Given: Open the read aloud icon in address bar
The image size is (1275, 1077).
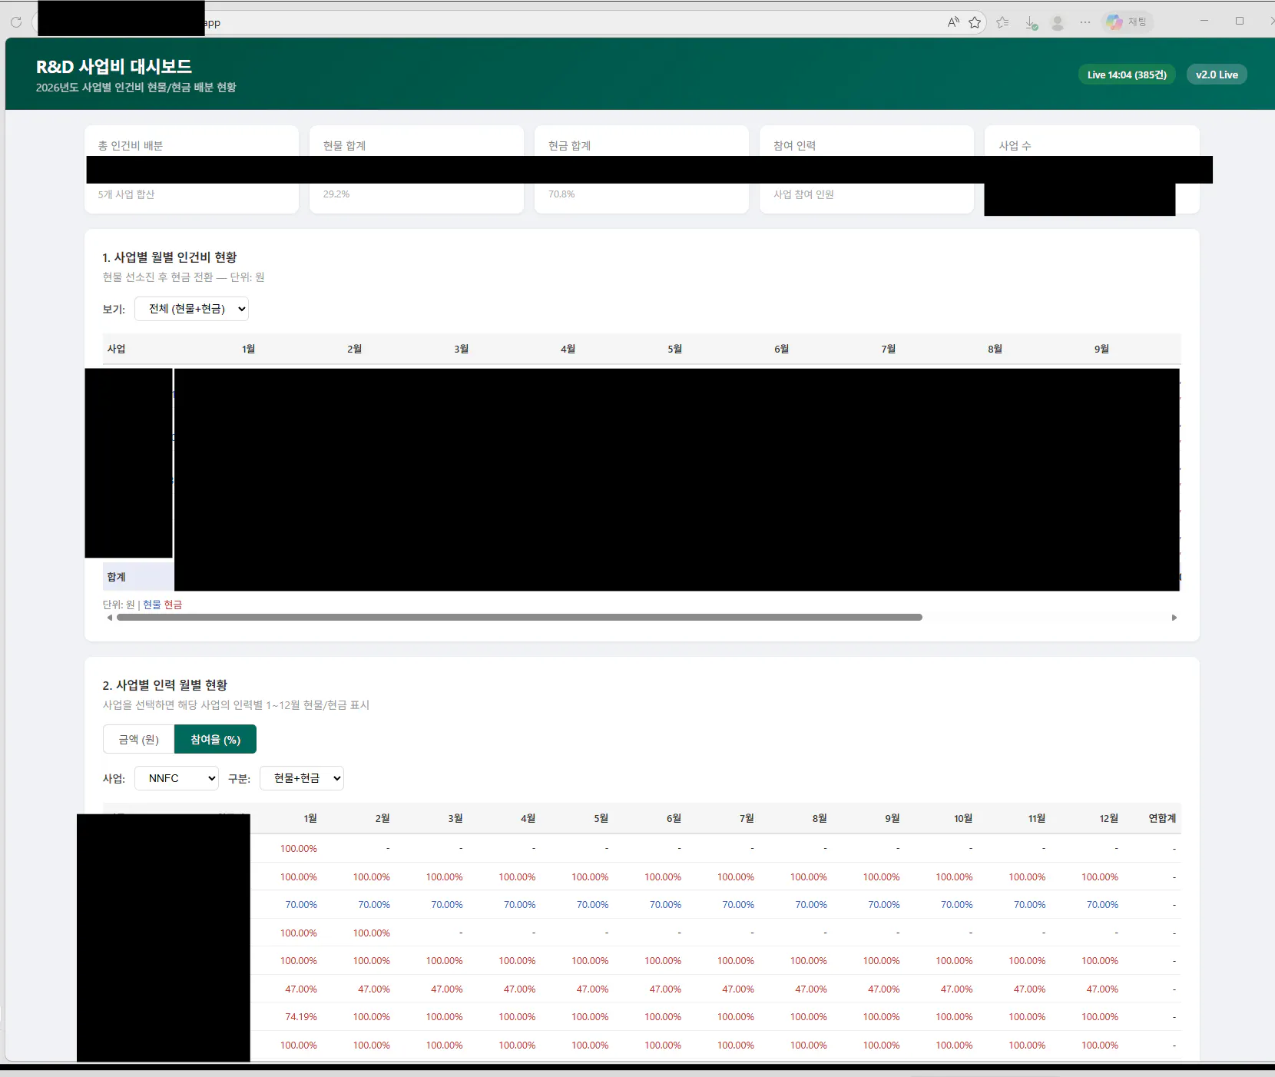Looking at the screenshot, I should tap(953, 22).
